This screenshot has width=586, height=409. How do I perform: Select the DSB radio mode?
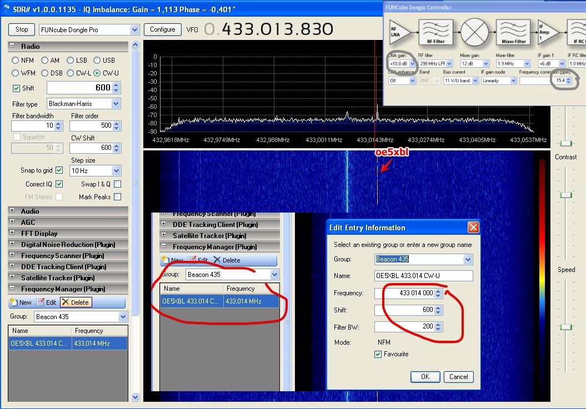point(45,73)
